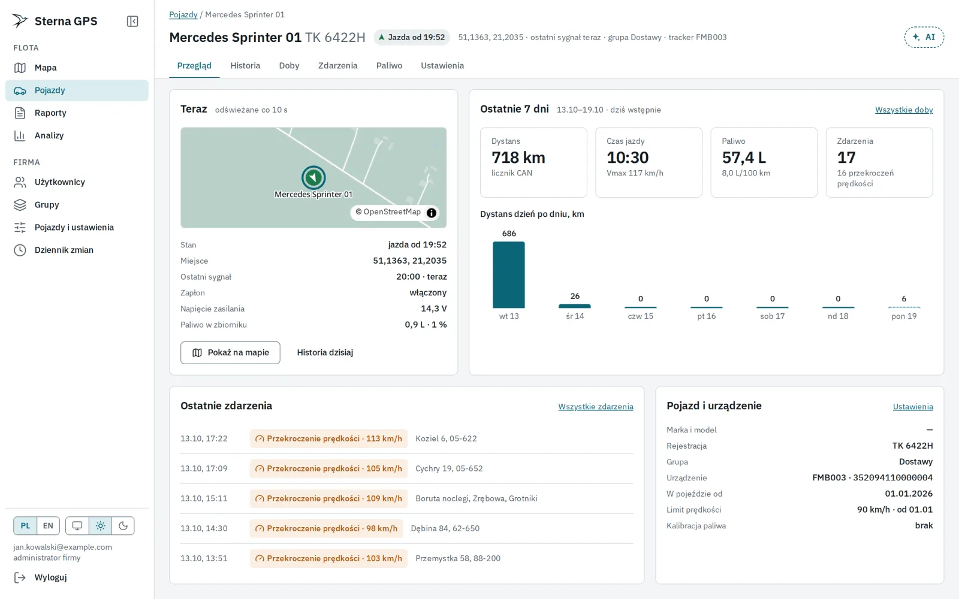Open the Mapa sidebar item

[x=77, y=68]
